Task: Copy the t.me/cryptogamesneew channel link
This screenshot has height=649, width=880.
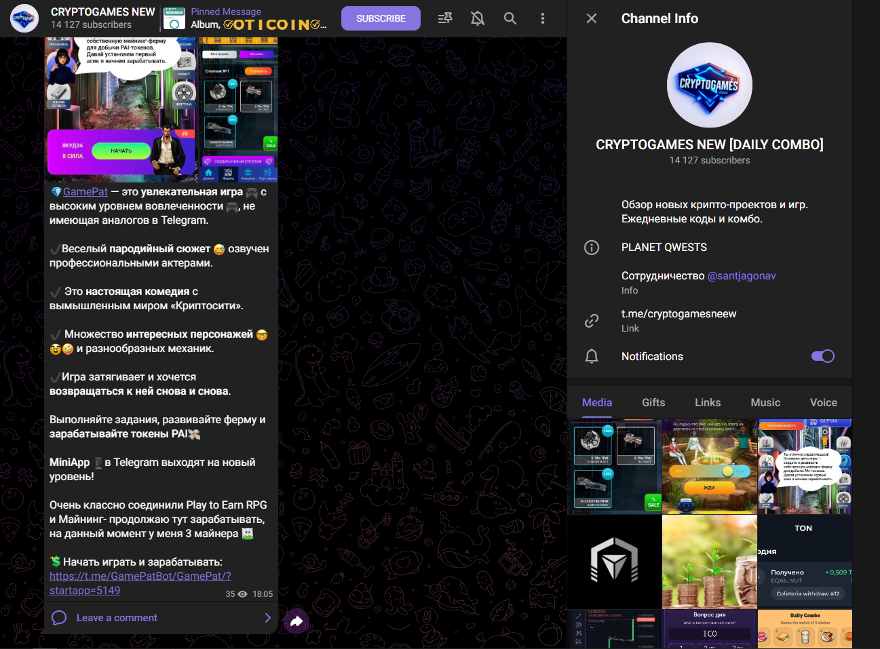Action: (x=678, y=314)
